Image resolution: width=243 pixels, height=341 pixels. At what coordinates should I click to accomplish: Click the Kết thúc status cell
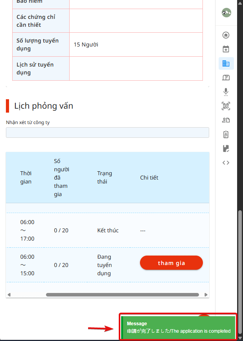(x=108, y=230)
